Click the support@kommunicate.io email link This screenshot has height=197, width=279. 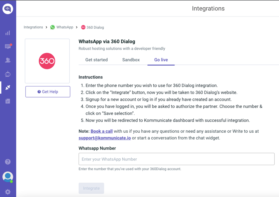click(104, 138)
